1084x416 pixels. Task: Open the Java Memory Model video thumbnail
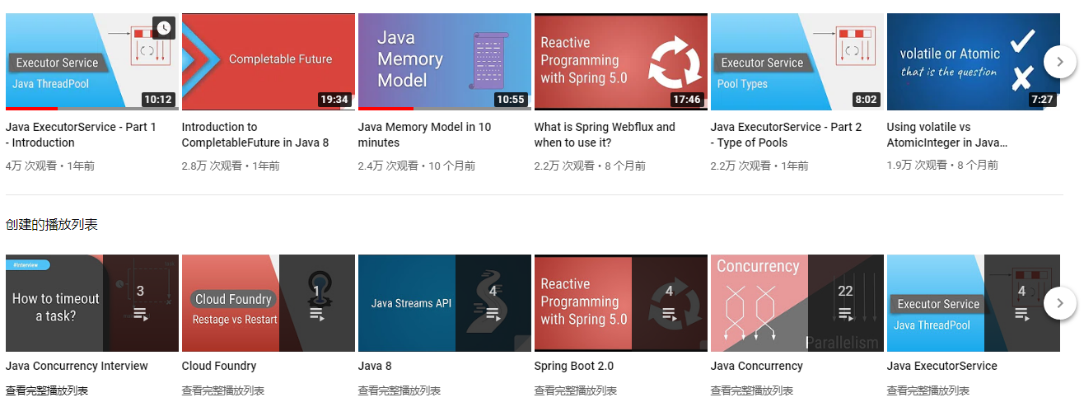click(x=445, y=62)
